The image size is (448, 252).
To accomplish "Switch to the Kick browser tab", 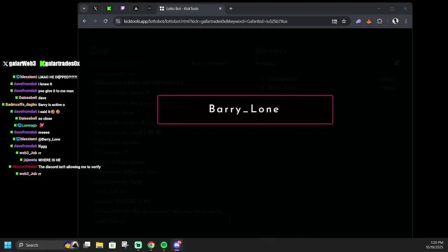I will tap(109, 8).
